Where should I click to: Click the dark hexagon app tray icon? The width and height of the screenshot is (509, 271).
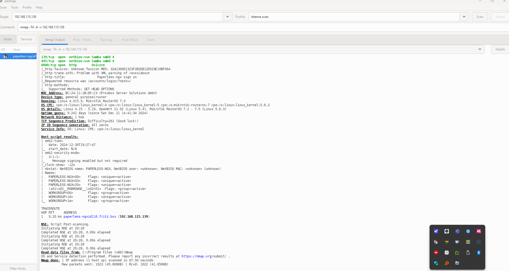[x=447, y=231]
